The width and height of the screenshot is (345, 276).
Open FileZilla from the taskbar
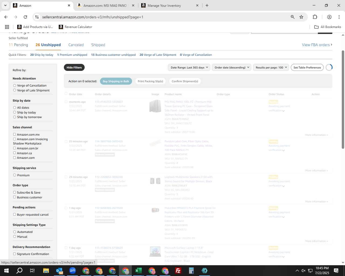[178, 271]
